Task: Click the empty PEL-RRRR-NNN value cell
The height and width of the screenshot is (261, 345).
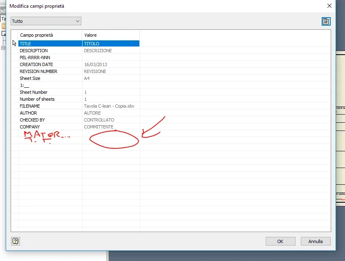Action: click(111, 58)
